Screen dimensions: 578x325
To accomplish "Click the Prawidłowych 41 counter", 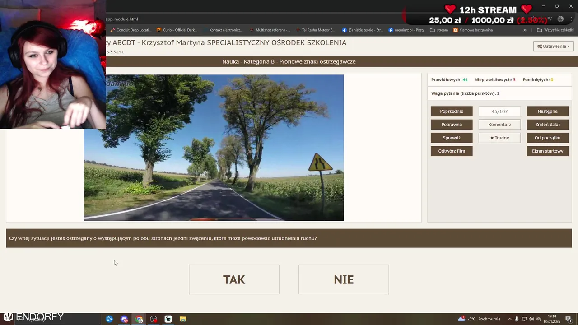I will coord(449,80).
